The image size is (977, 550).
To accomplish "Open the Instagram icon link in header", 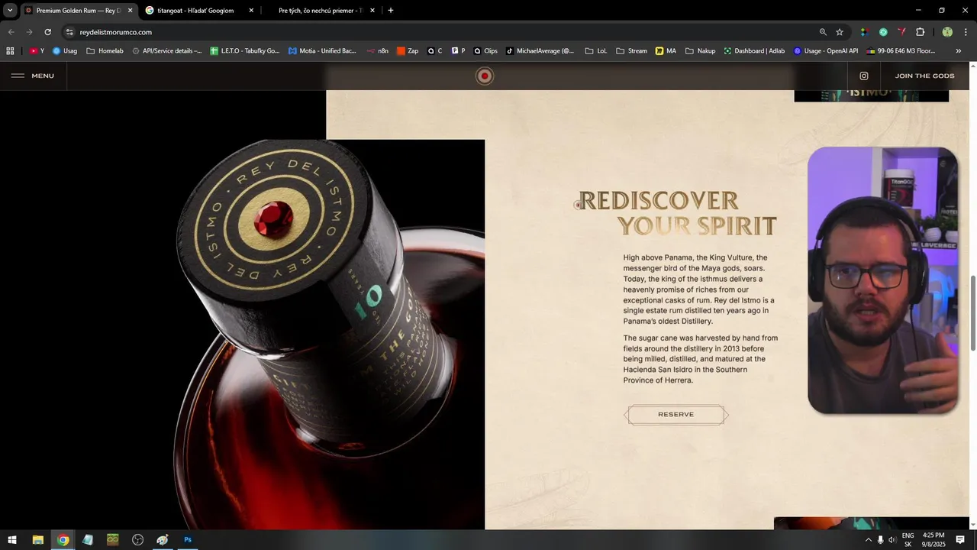I will (x=864, y=76).
